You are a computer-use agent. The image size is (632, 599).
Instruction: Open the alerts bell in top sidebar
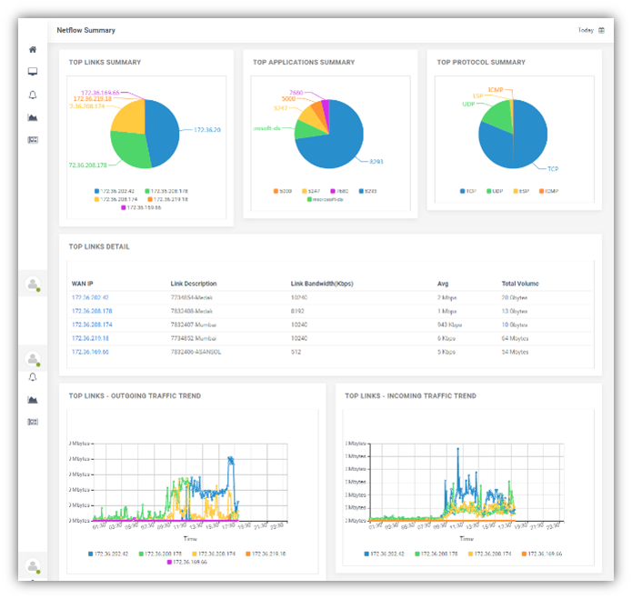33,95
